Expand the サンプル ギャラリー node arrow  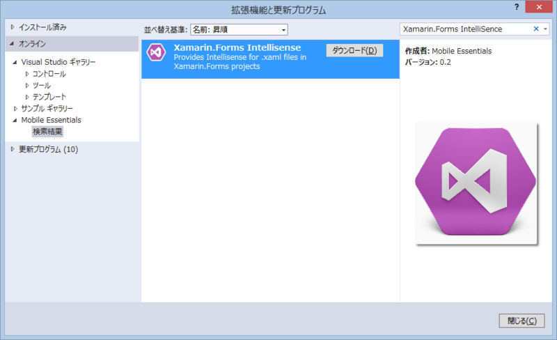click(15, 109)
